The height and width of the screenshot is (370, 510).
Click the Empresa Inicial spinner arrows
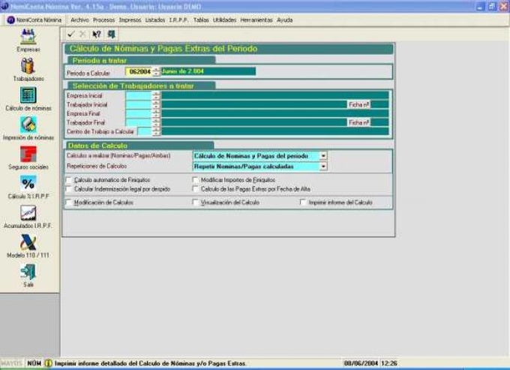tap(156, 95)
